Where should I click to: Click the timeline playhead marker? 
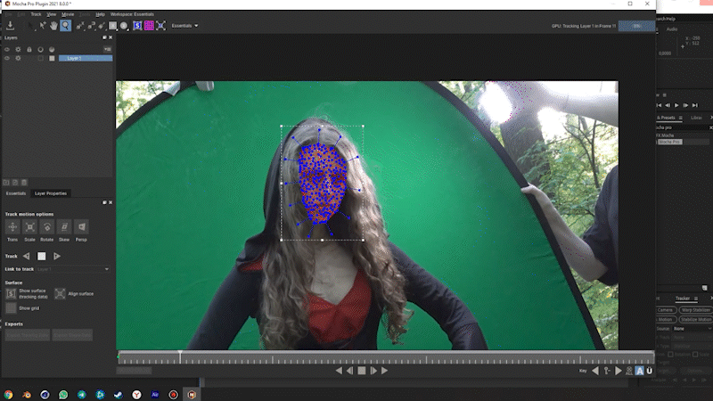tap(180, 353)
